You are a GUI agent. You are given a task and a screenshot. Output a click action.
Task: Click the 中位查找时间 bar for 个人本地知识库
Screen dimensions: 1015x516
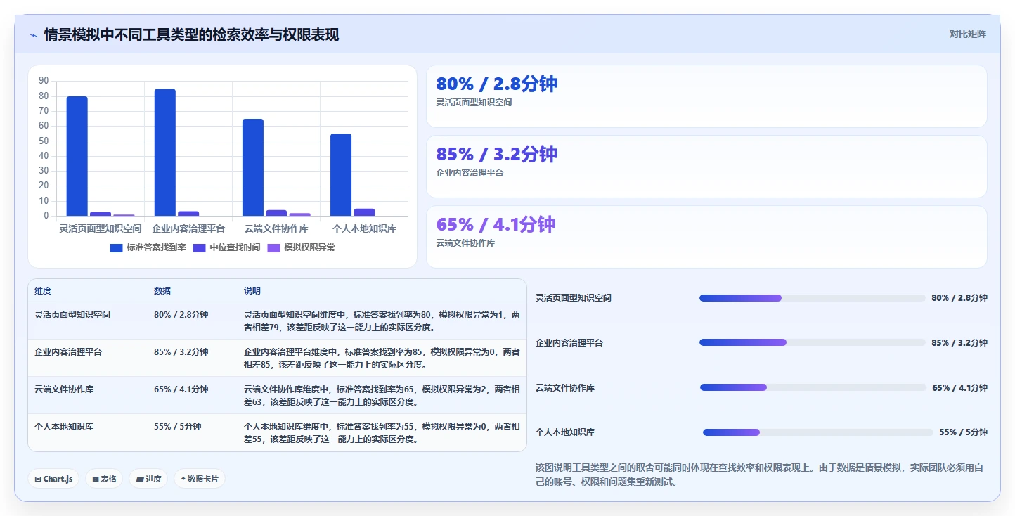(364, 212)
